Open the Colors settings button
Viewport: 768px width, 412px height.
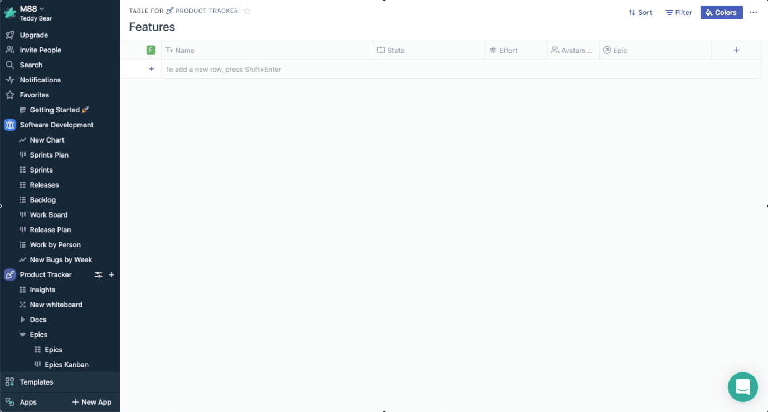coord(721,12)
